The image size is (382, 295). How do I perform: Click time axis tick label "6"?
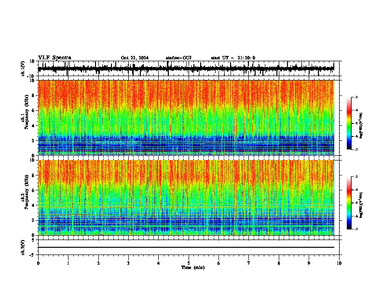click(x=218, y=263)
